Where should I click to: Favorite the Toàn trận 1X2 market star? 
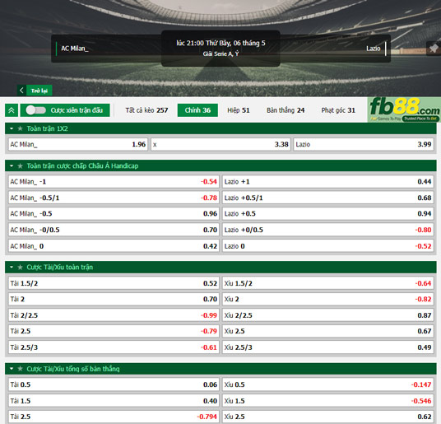point(20,128)
